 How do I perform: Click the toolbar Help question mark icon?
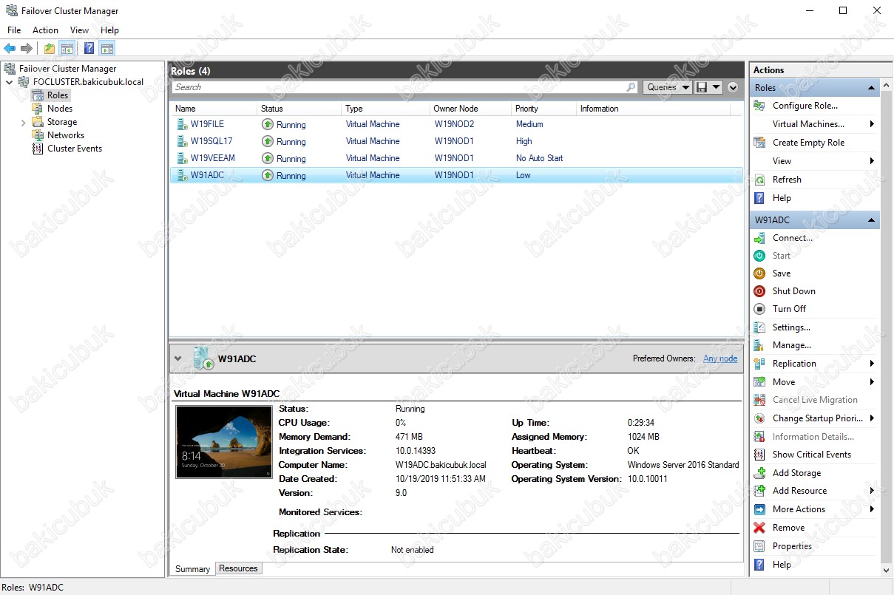coord(89,49)
